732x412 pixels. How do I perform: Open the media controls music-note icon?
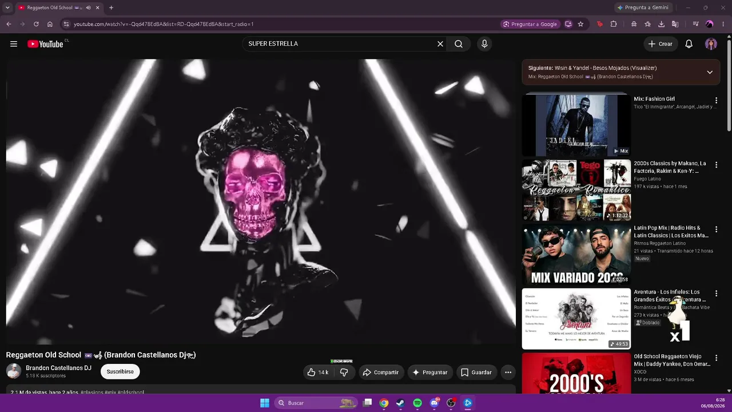click(x=695, y=24)
